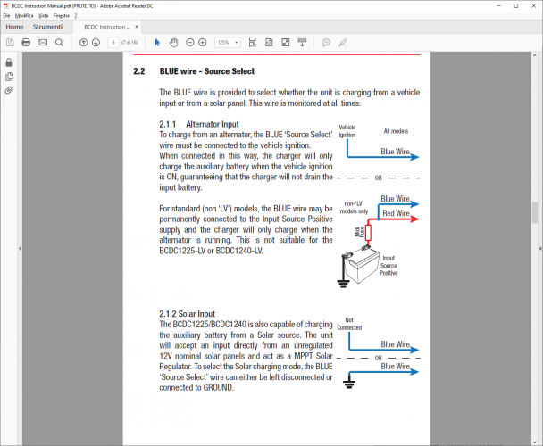The height and width of the screenshot is (446, 543).
Task: Click the security lock panel icon
Action: coord(9,62)
